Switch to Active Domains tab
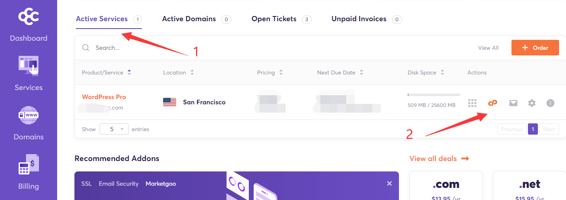This screenshot has width=566, height=200. coord(196,19)
